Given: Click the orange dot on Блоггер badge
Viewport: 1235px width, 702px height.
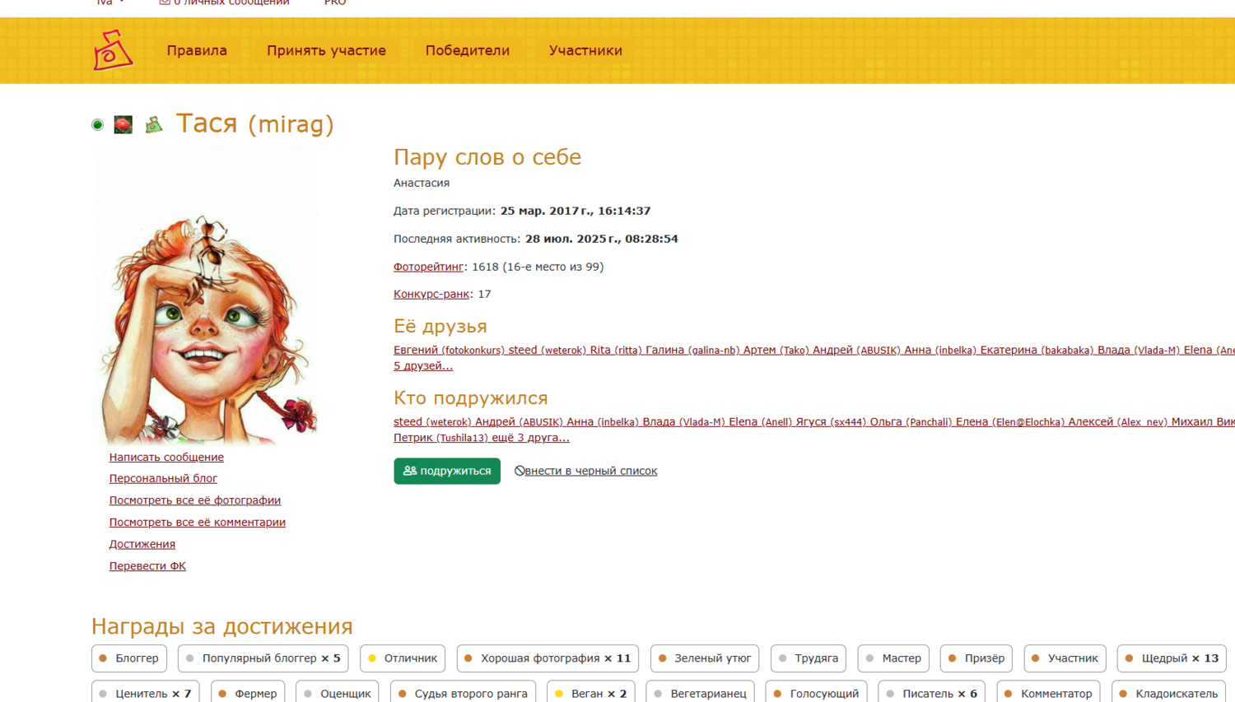Looking at the screenshot, I should 103,658.
